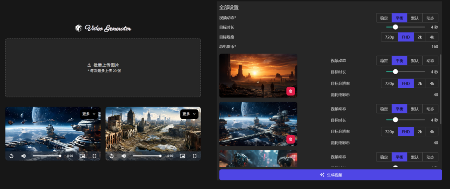Viewport: 450px width, 189px height.
Task: Set global 视频动态 to 平衡
Action: 399,18
